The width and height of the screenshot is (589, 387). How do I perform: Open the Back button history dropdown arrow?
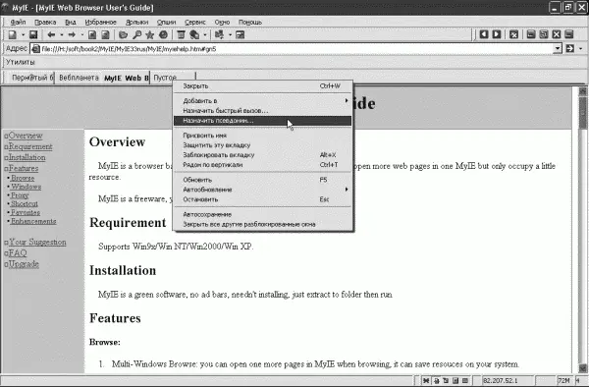pyautogui.click(x=61, y=35)
